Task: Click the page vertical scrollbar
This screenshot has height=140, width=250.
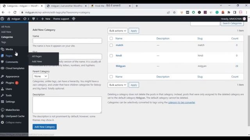Action: click(249, 80)
